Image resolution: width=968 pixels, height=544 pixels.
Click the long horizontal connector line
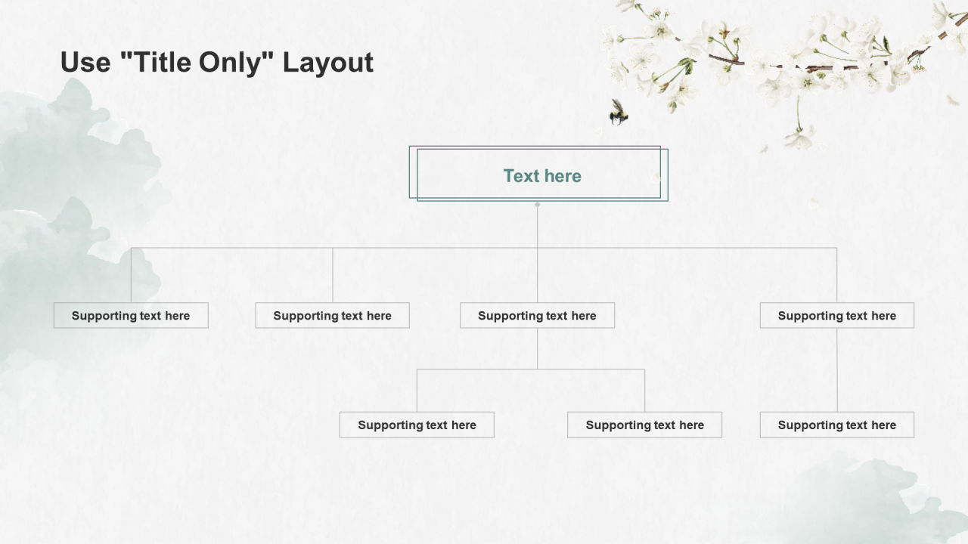681,248
